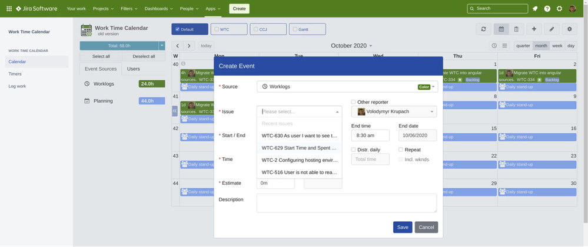Click the Select all button

pyautogui.click(x=101, y=56)
